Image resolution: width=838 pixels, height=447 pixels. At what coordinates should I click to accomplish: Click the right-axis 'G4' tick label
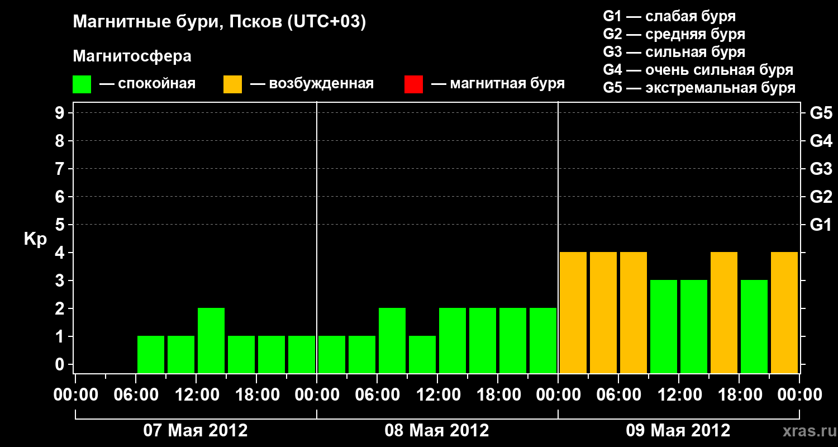coord(821,141)
